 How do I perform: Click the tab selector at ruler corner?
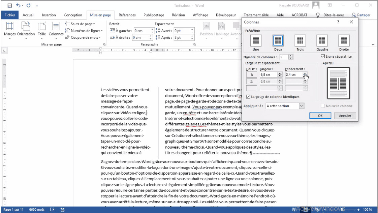pos(4,51)
